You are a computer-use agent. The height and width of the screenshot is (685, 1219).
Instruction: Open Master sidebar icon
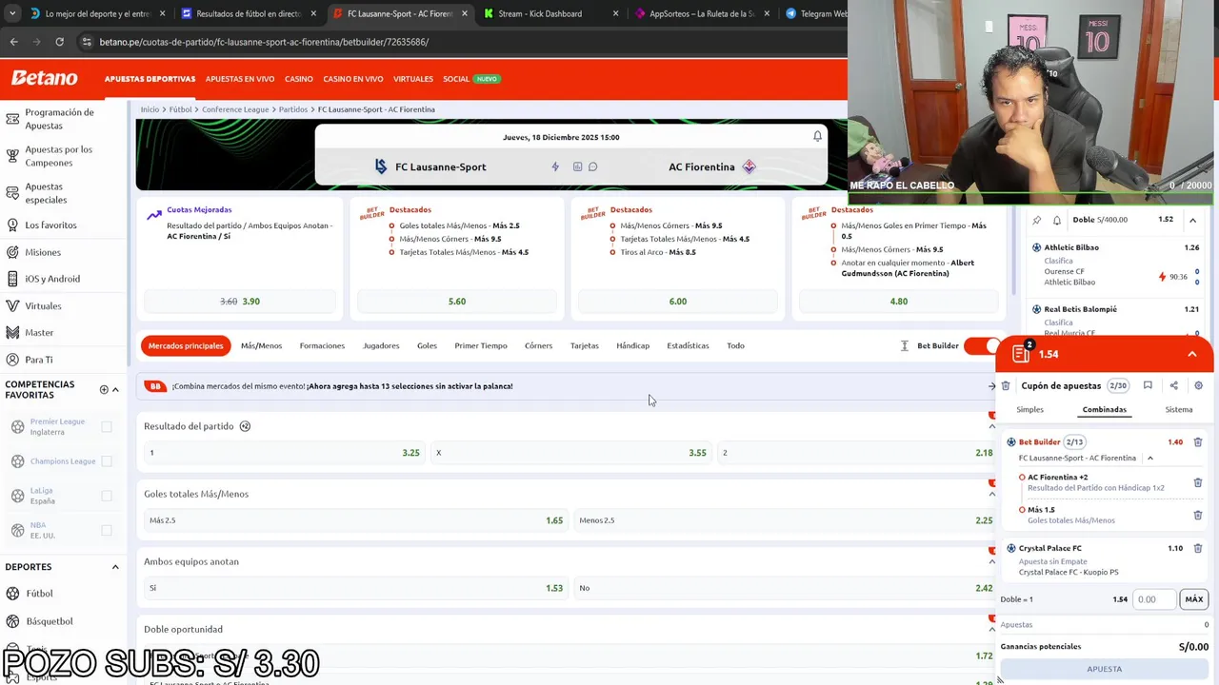click(12, 332)
